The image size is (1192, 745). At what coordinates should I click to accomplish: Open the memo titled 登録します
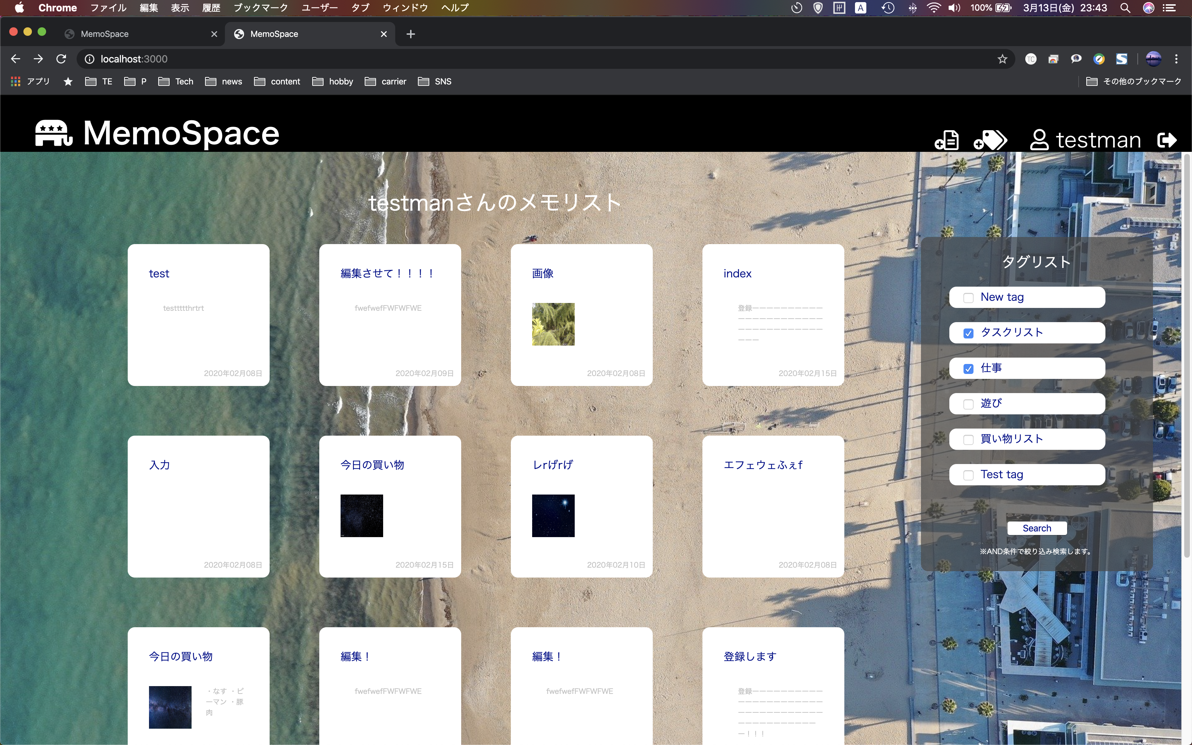pos(750,657)
